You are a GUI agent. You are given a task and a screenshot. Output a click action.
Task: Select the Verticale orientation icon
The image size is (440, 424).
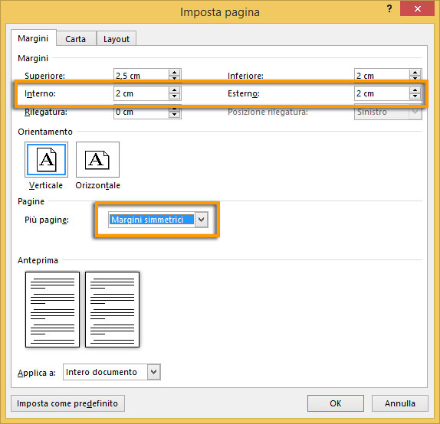click(x=46, y=159)
